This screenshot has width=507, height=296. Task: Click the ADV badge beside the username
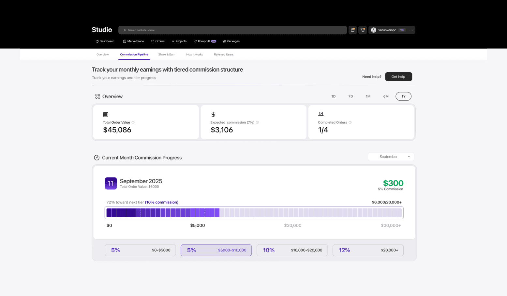pos(402,30)
